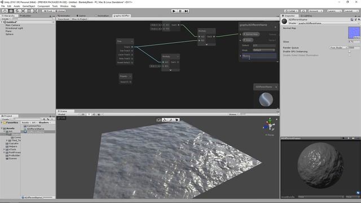Select the Rotate tool in toolbar
Image resolution: width=361 pixels, height=203 pixels.
click(x=17, y=11)
